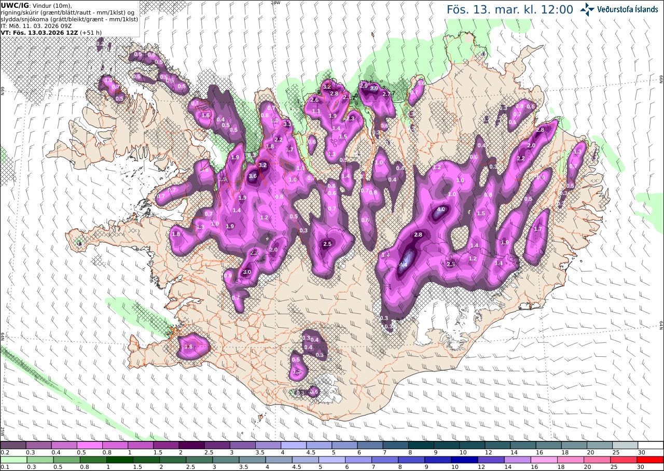Screen dimensions: 664x471
Task: Click the 3.3 snowfall value on the map
Action: (x=287, y=124)
